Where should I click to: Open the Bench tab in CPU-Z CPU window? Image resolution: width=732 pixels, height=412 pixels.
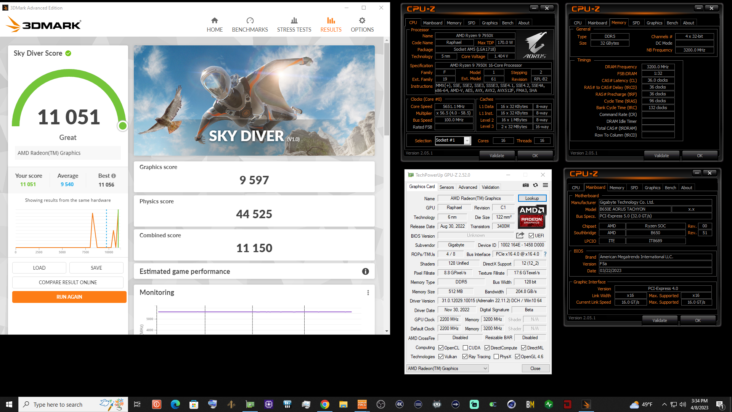507,23
